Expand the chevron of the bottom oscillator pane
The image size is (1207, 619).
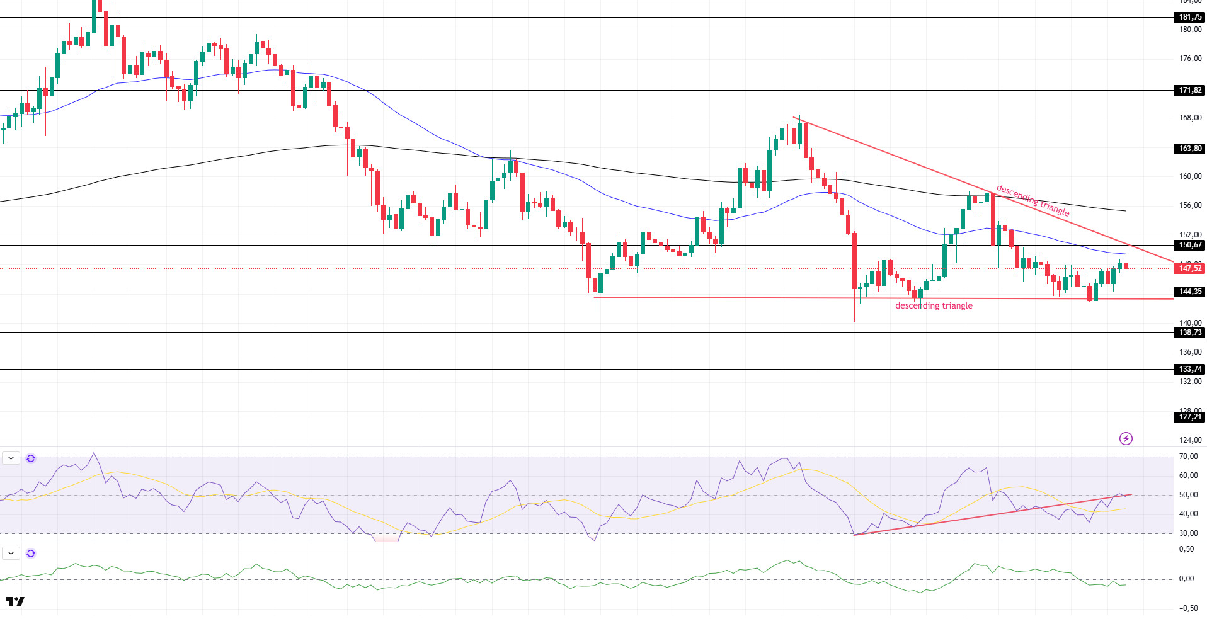coord(11,554)
